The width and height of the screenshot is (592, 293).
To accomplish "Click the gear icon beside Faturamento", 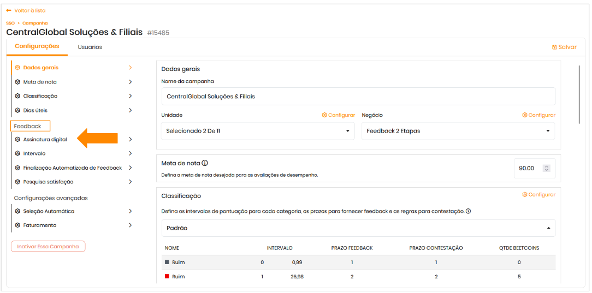I will [x=17, y=225].
